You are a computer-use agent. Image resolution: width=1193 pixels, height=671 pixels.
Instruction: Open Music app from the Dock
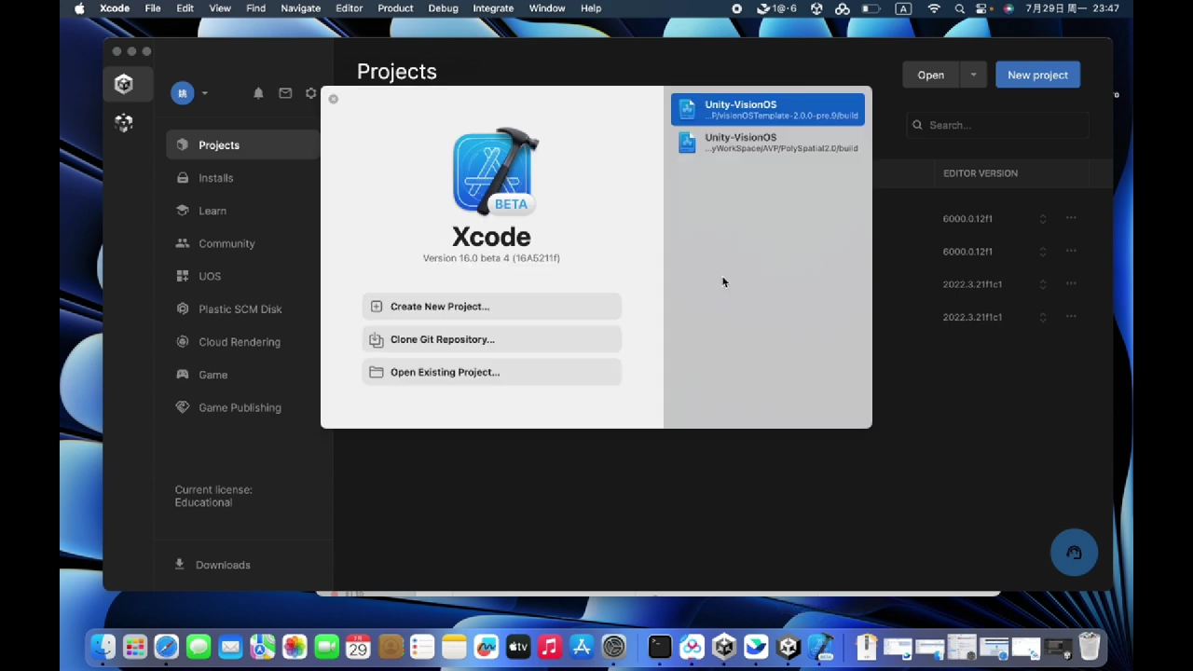click(x=550, y=647)
